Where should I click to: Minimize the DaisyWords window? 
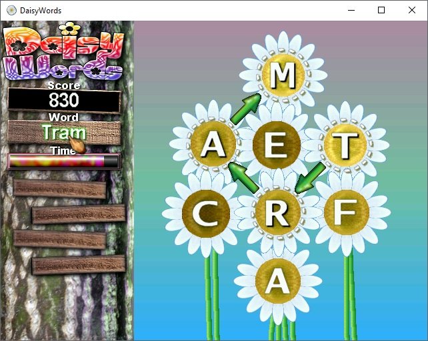(351, 11)
